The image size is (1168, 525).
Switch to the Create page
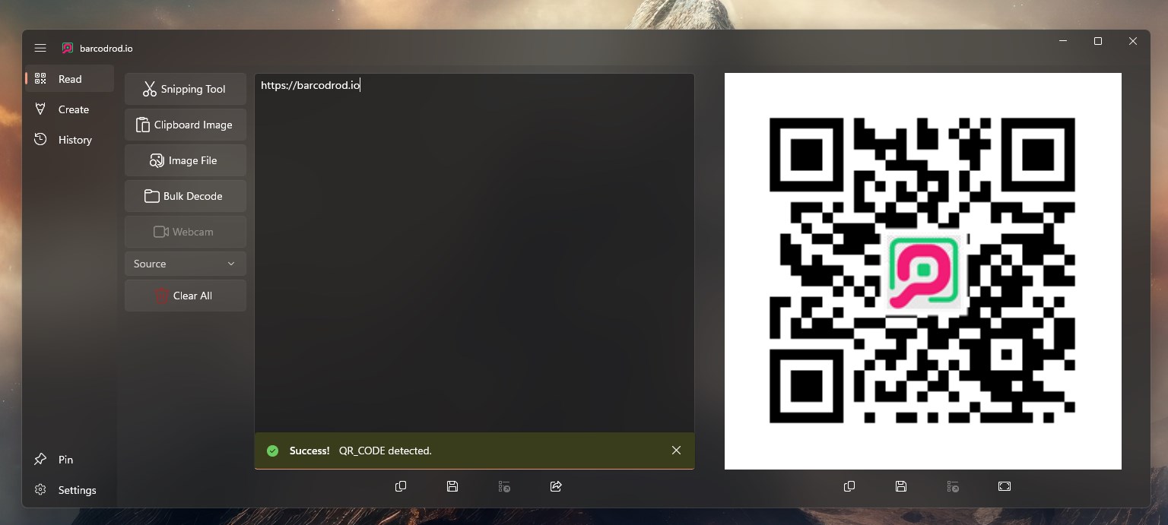[70, 109]
